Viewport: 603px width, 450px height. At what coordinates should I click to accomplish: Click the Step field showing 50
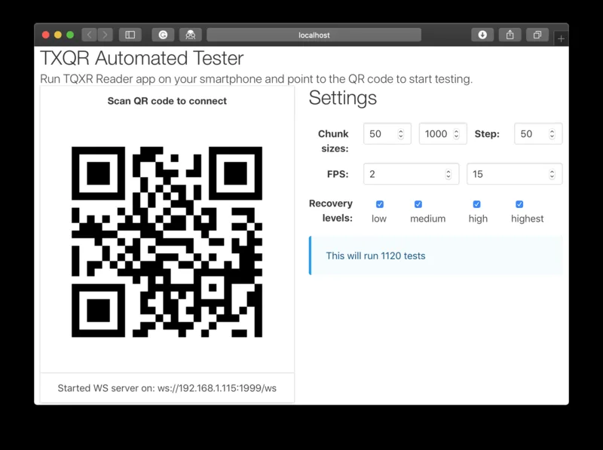(x=538, y=134)
